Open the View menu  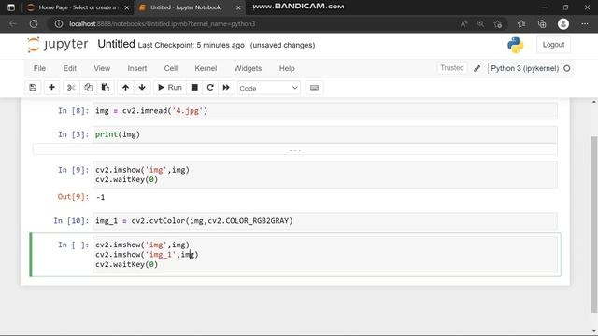point(102,68)
